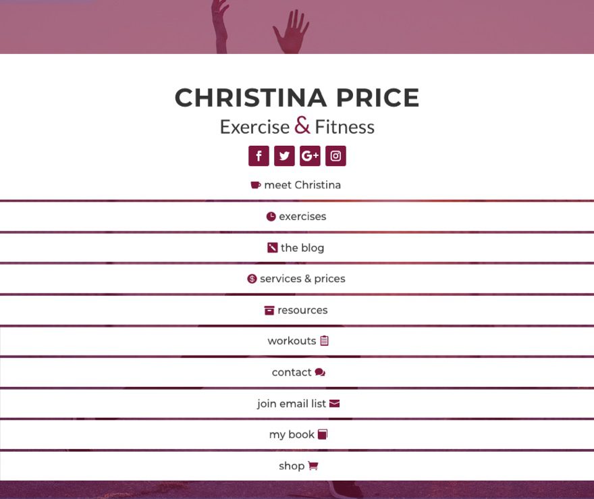Select the resources menu item
Screen dimensions: 594x499
coord(302,311)
